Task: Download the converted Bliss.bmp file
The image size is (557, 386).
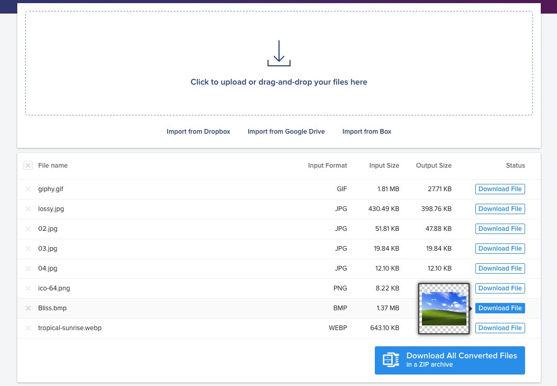Action: pos(500,308)
